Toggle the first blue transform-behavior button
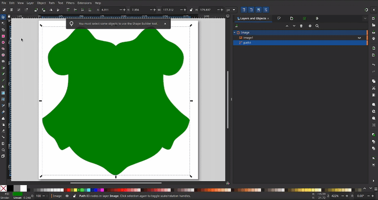Screen dimensions: 378x200 tap(244, 9)
